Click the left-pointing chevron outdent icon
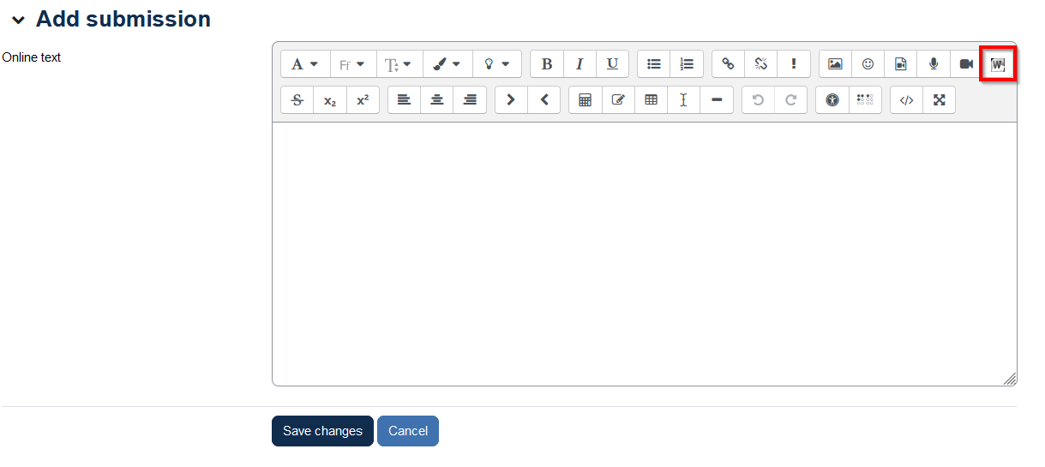The height and width of the screenshot is (467, 1045). point(544,100)
